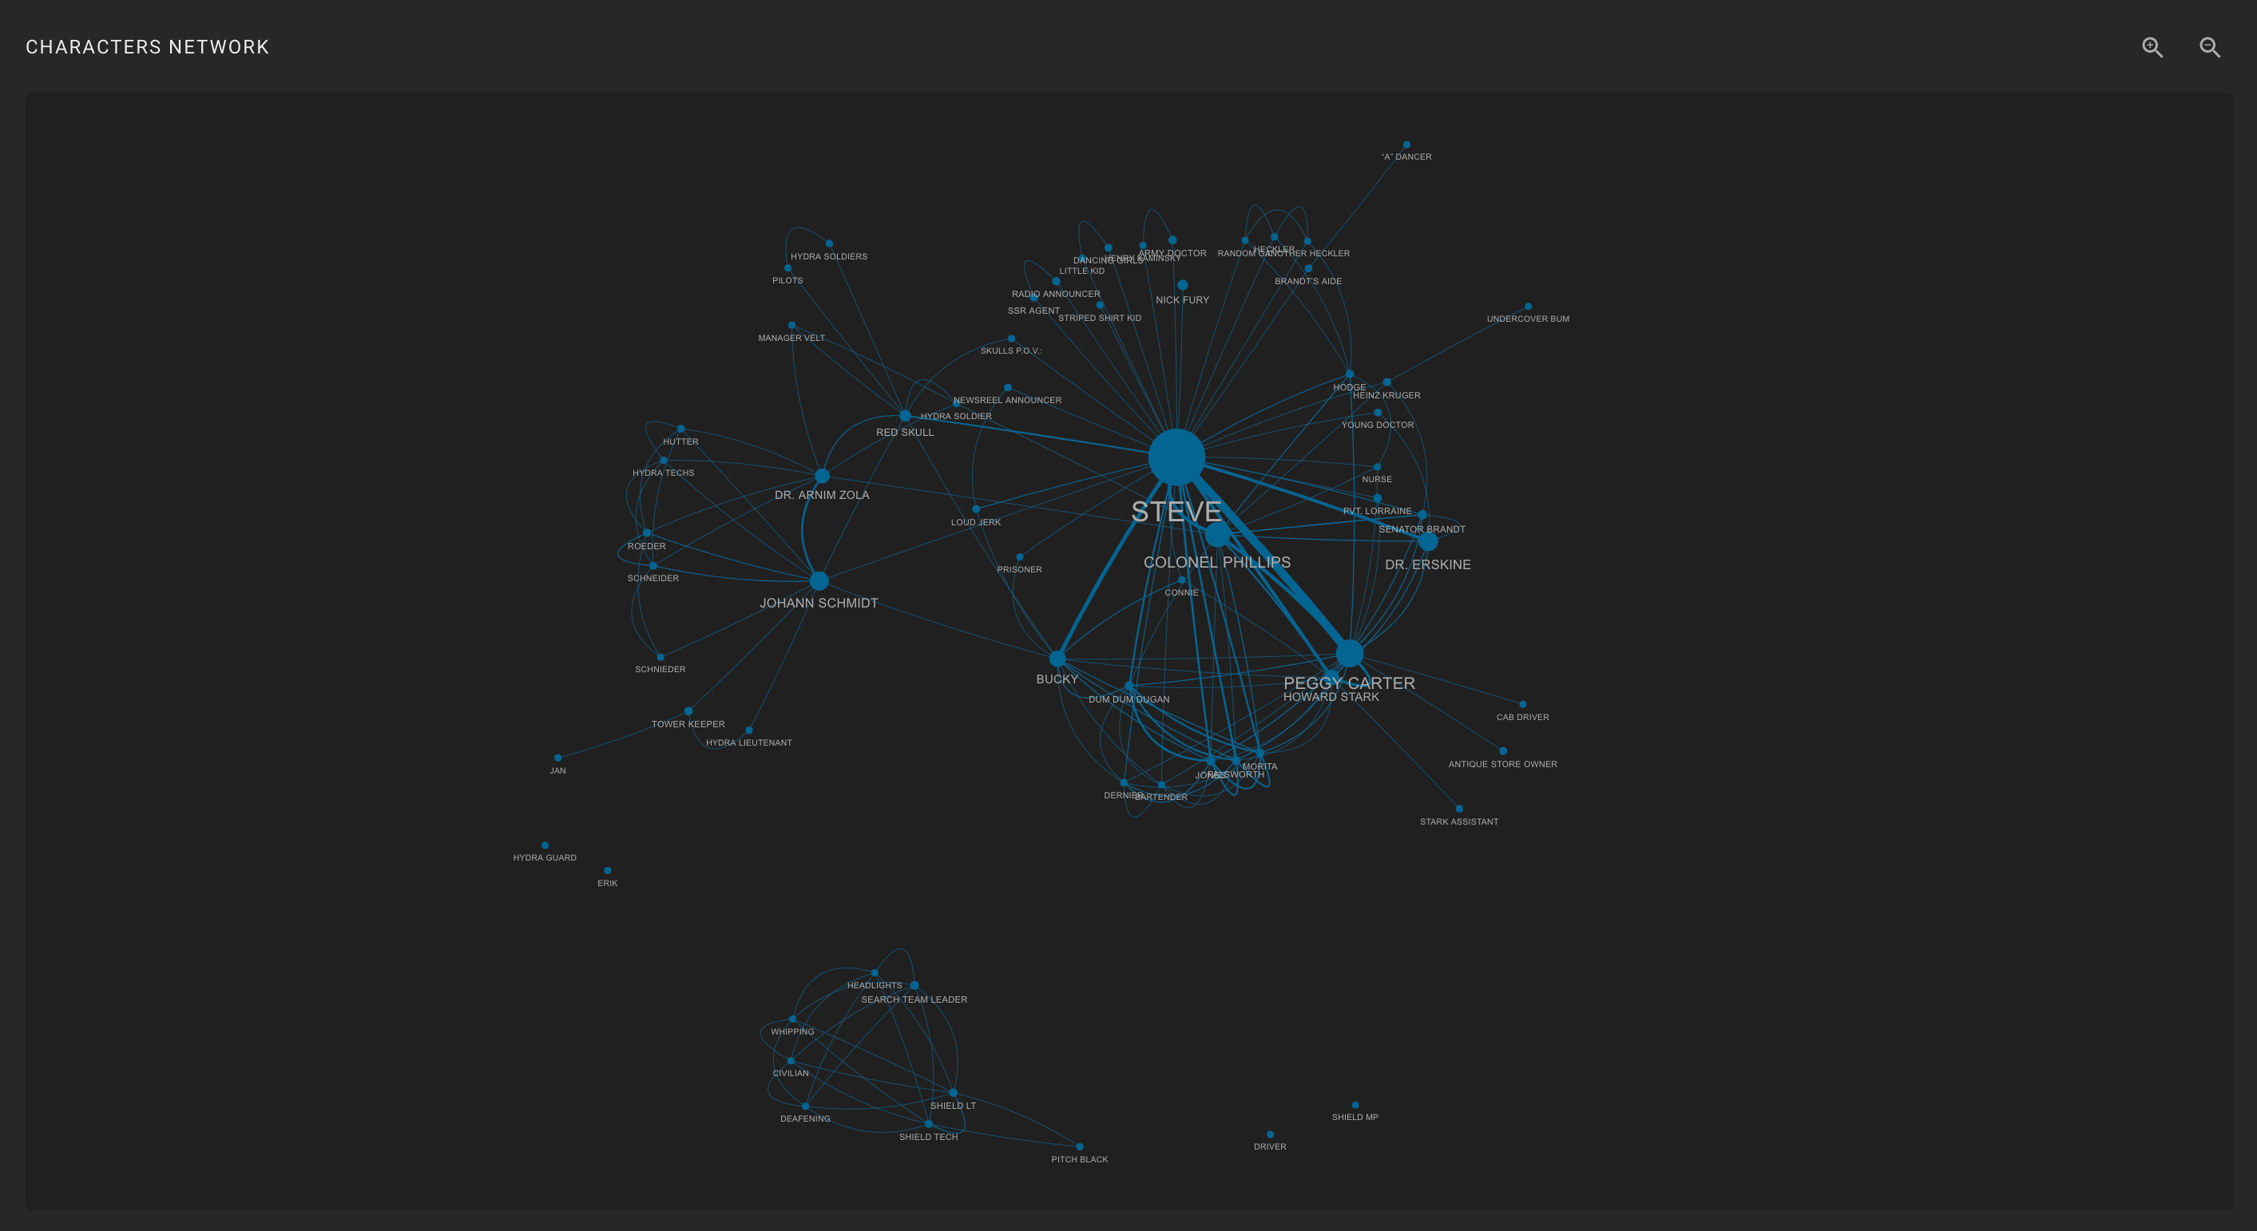Viewport: 2257px width, 1231px height.
Task: Click the PEGGY CARTER node
Action: pyautogui.click(x=1349, y=653)
